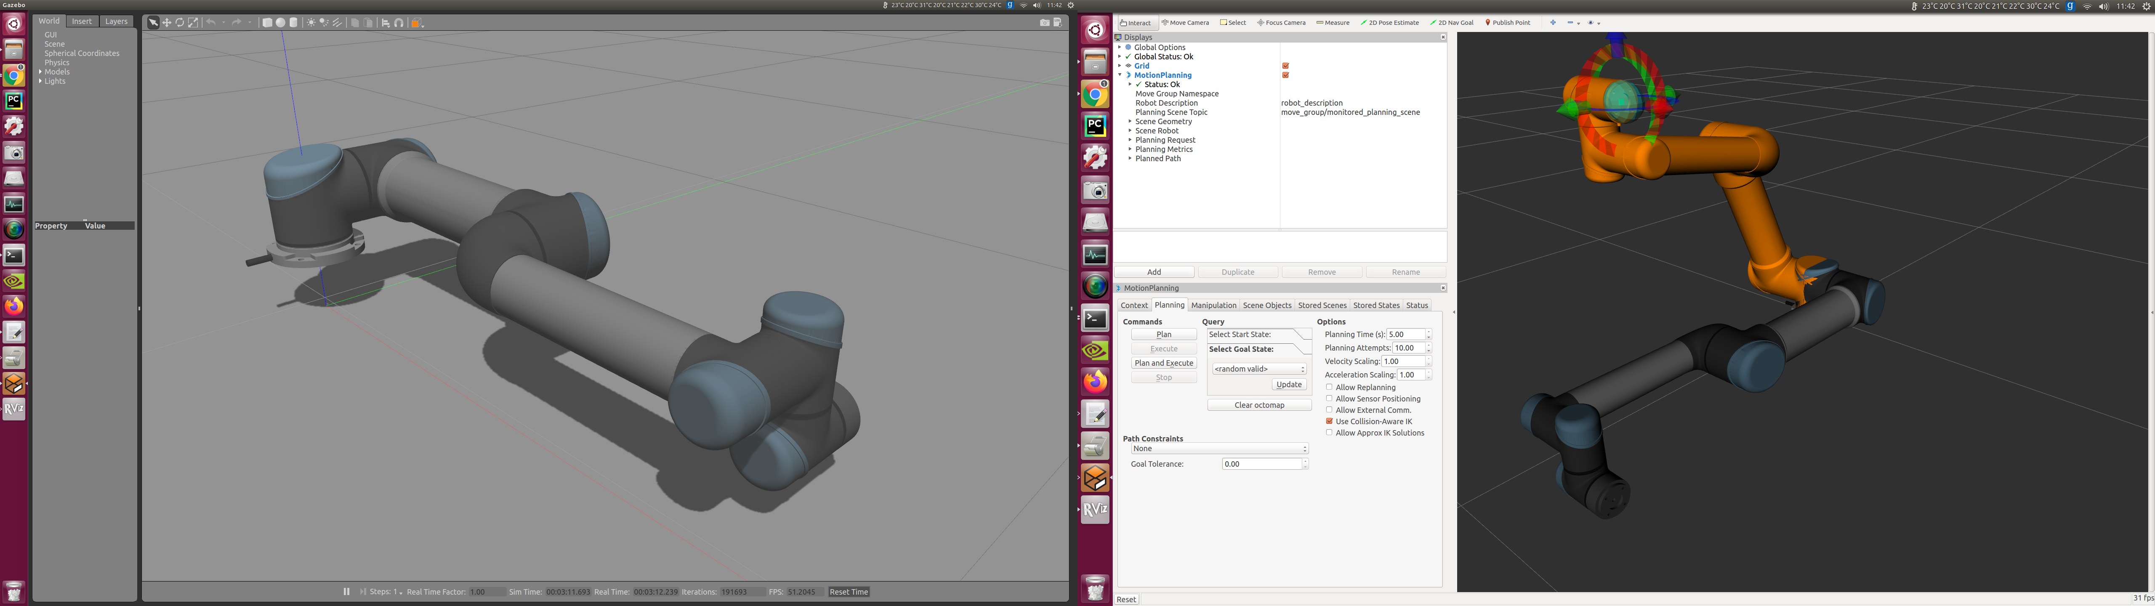Expand the Lights node in Gazebo World tree
The width and height of the screenshot is (2155, 606).
(40, 81)
